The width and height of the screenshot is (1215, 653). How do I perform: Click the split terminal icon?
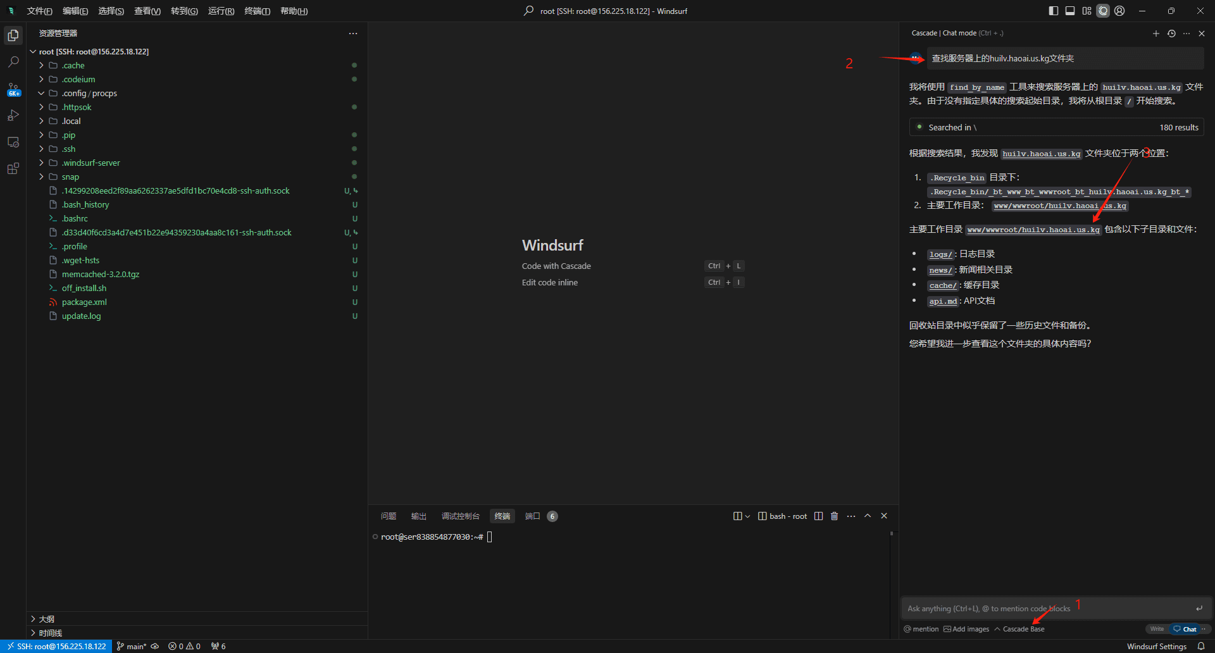click(x=818, y=516)
